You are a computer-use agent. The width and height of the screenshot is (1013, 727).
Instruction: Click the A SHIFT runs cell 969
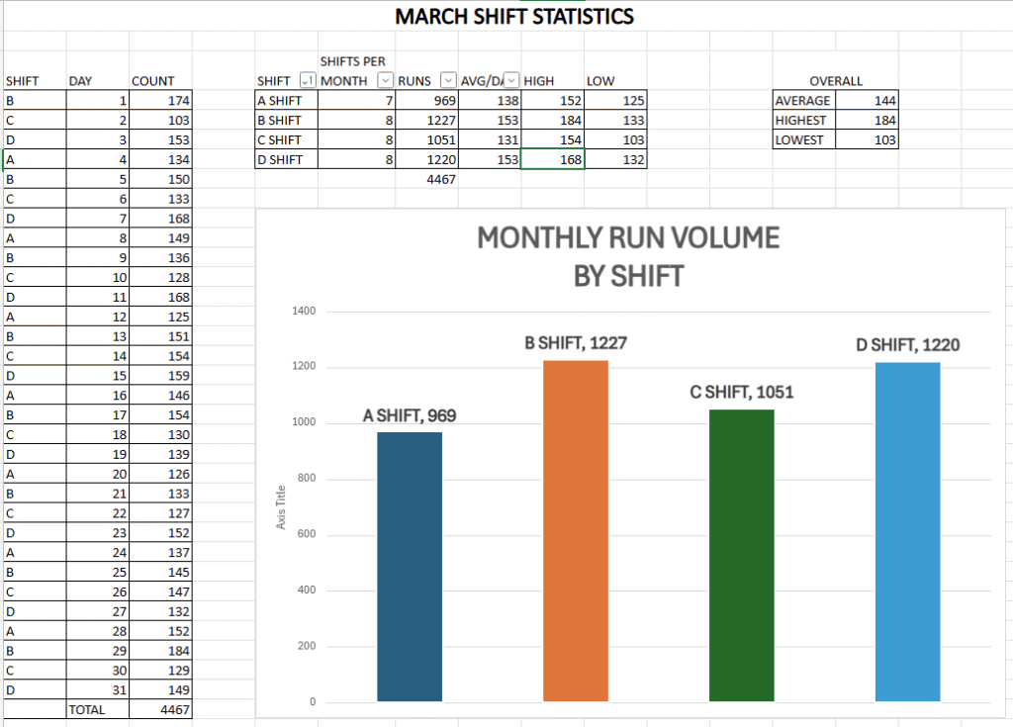(426, 101)
